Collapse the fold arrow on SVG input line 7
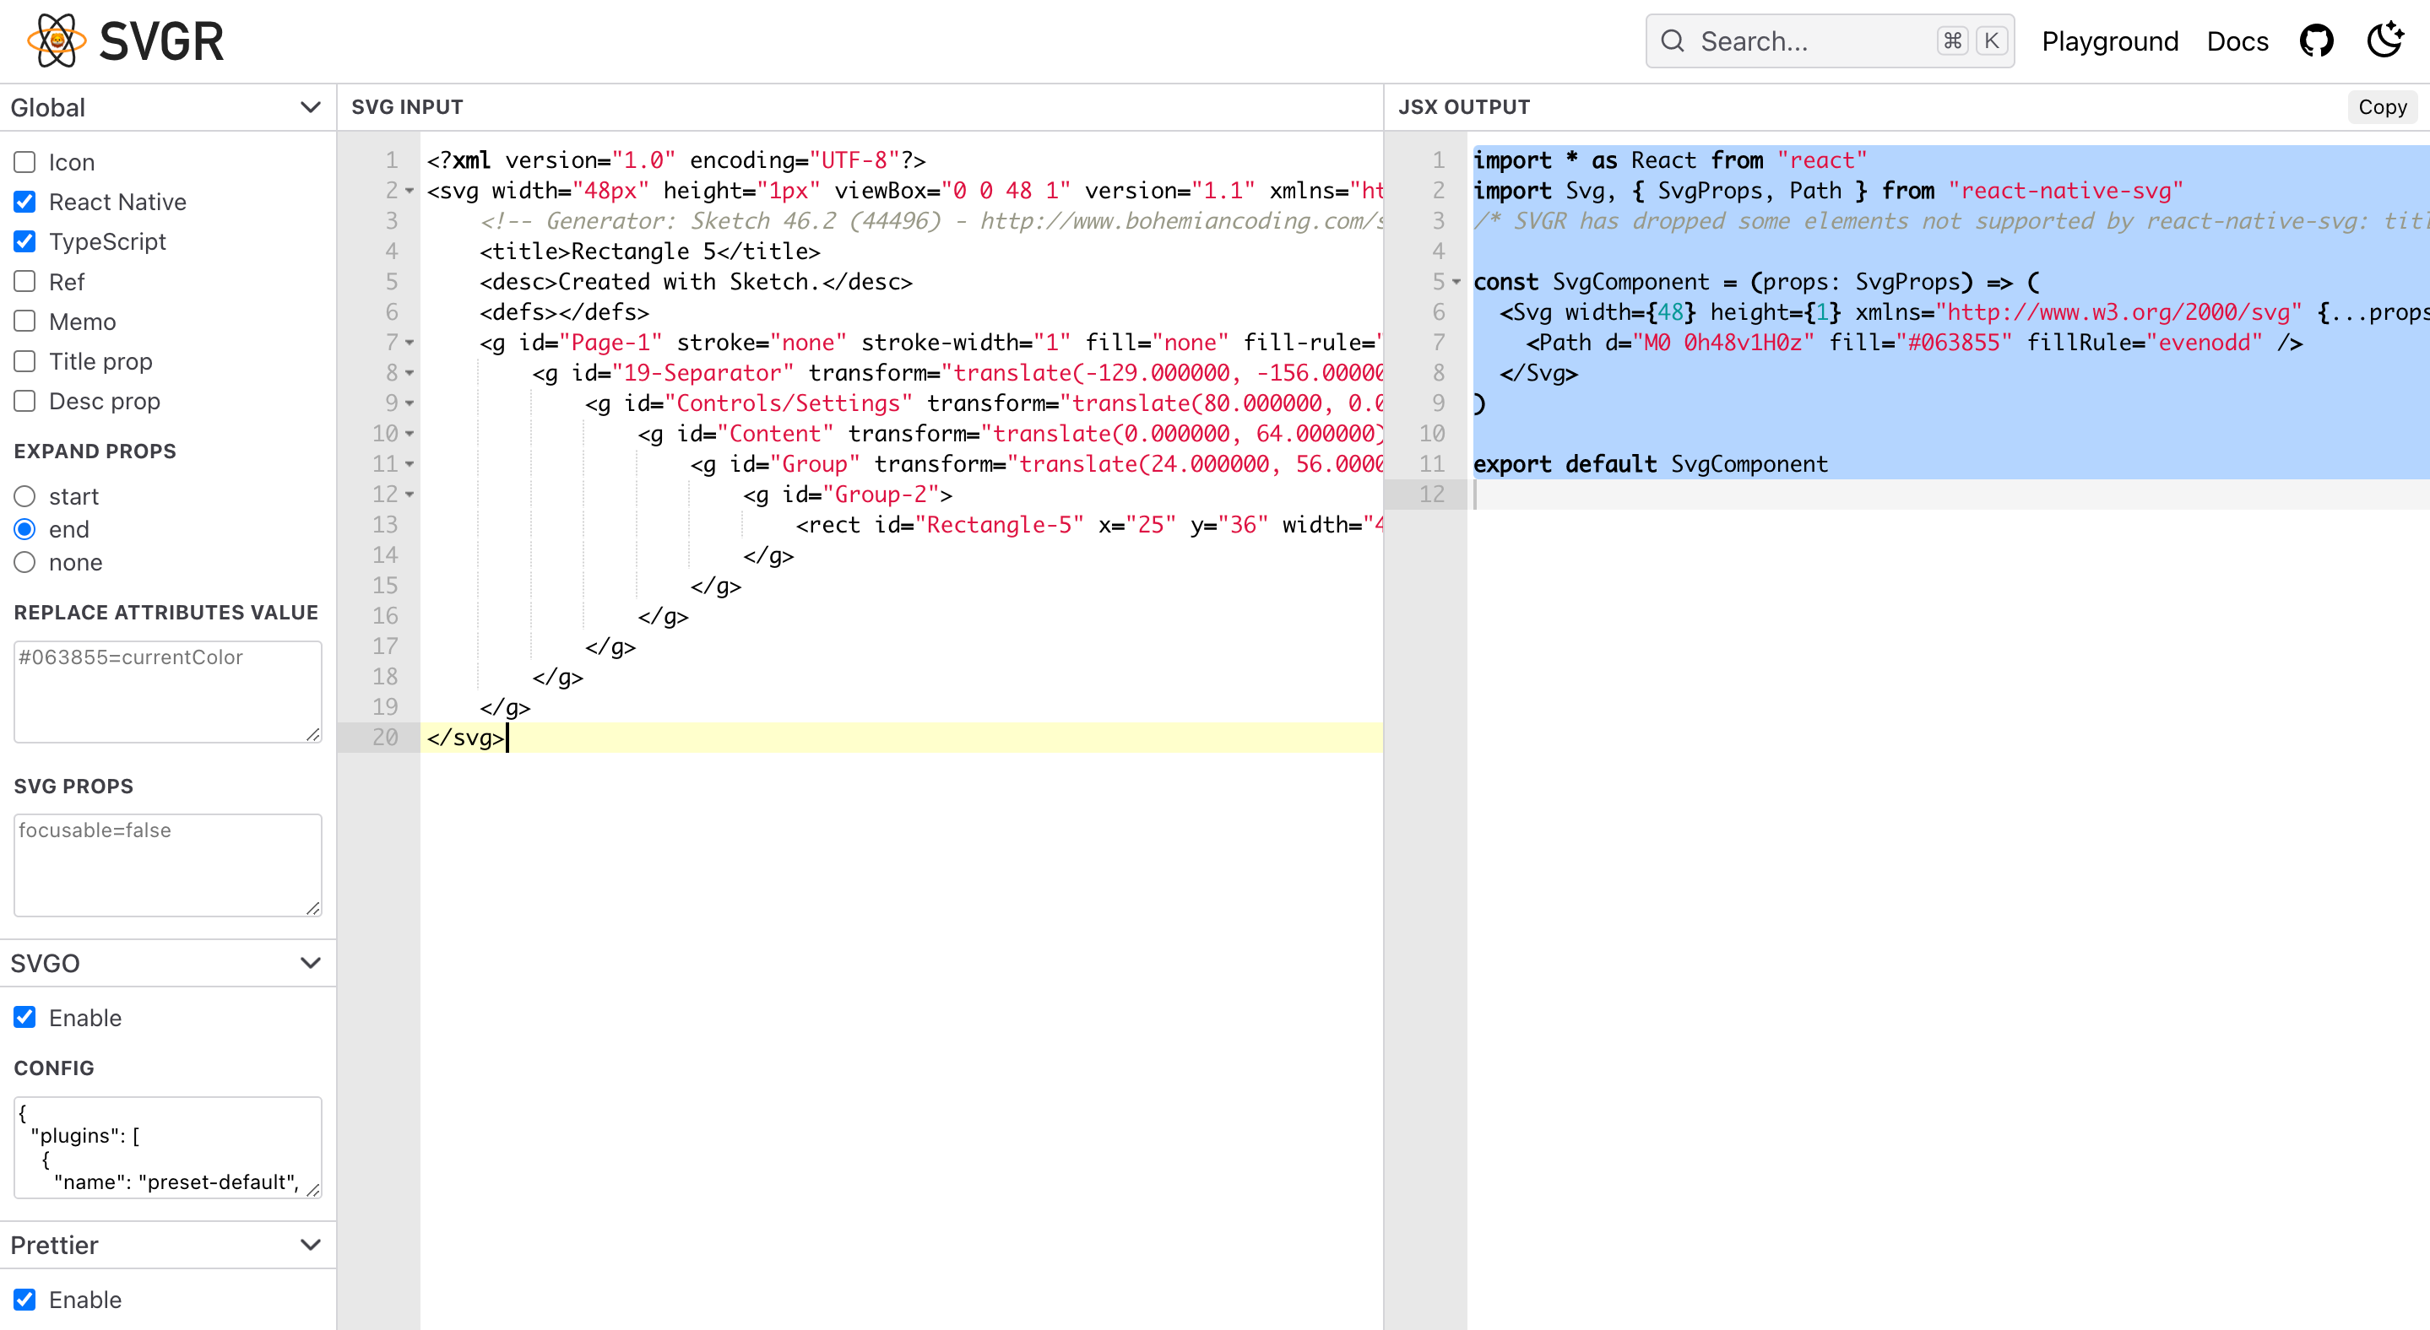The image size is (2430, 1330). [x=410, y=343]
